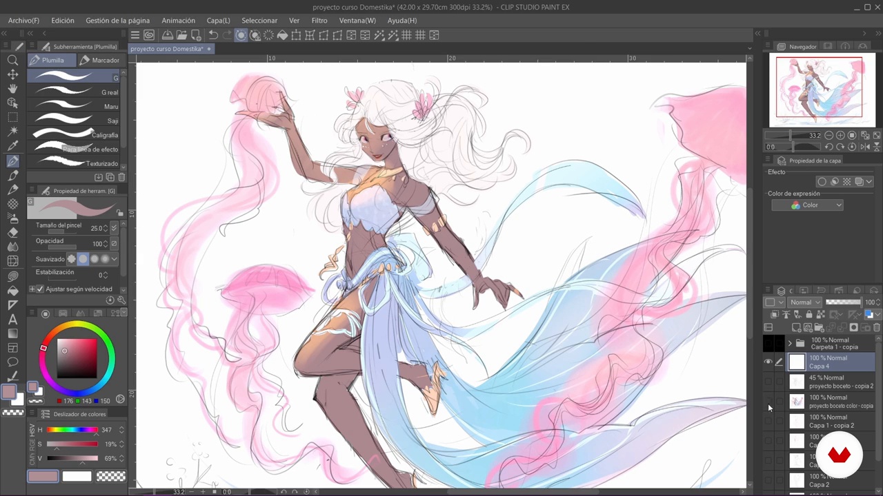Select the Blend tool
This screenshot has height=496, width=883.
pyautogui.click(x=12, y=247)
